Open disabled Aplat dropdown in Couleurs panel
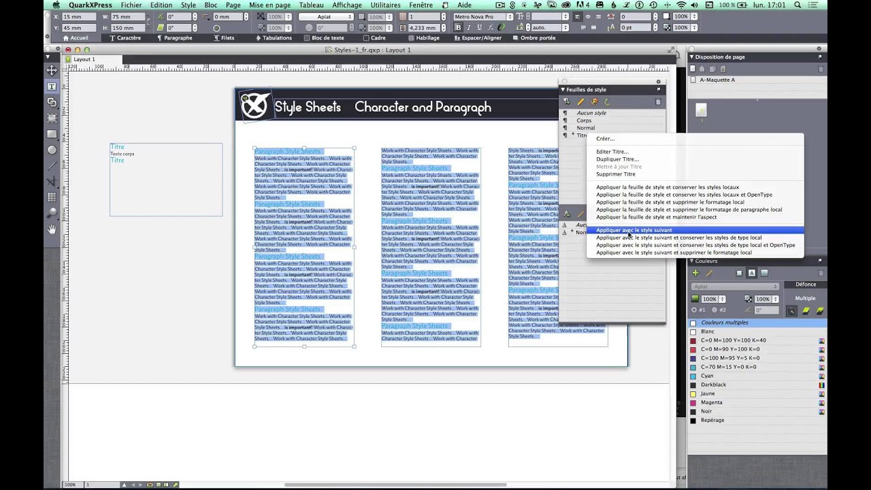The height and width of the screenshot is (490, 871). click(735, 287)
